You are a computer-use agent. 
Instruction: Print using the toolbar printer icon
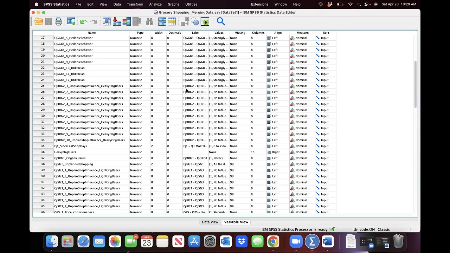[58, 22]
